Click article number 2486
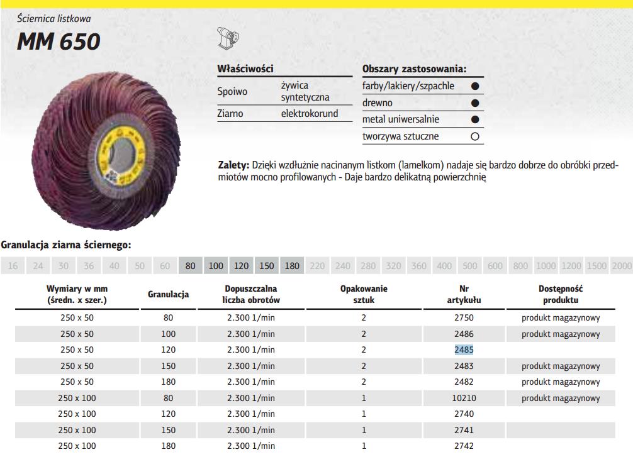633x457 pixels. point(464,334)
